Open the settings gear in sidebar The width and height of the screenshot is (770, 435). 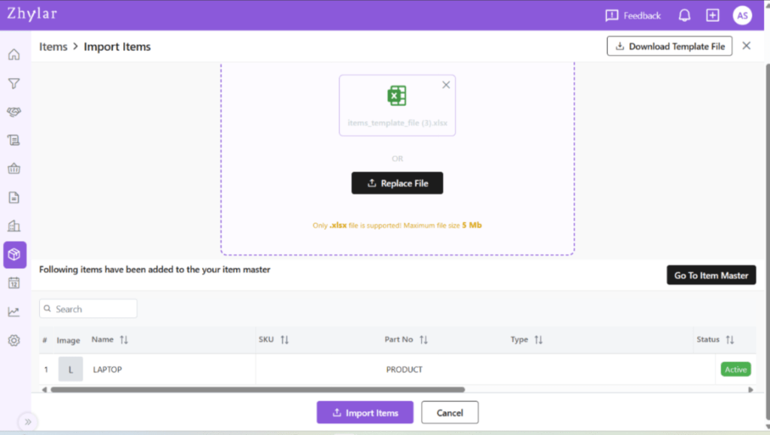pyautogui.click(x=14, y=340)
